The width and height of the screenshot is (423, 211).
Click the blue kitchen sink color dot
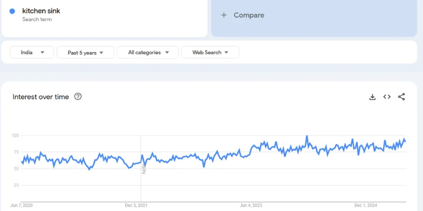click(x=12, y=11)
